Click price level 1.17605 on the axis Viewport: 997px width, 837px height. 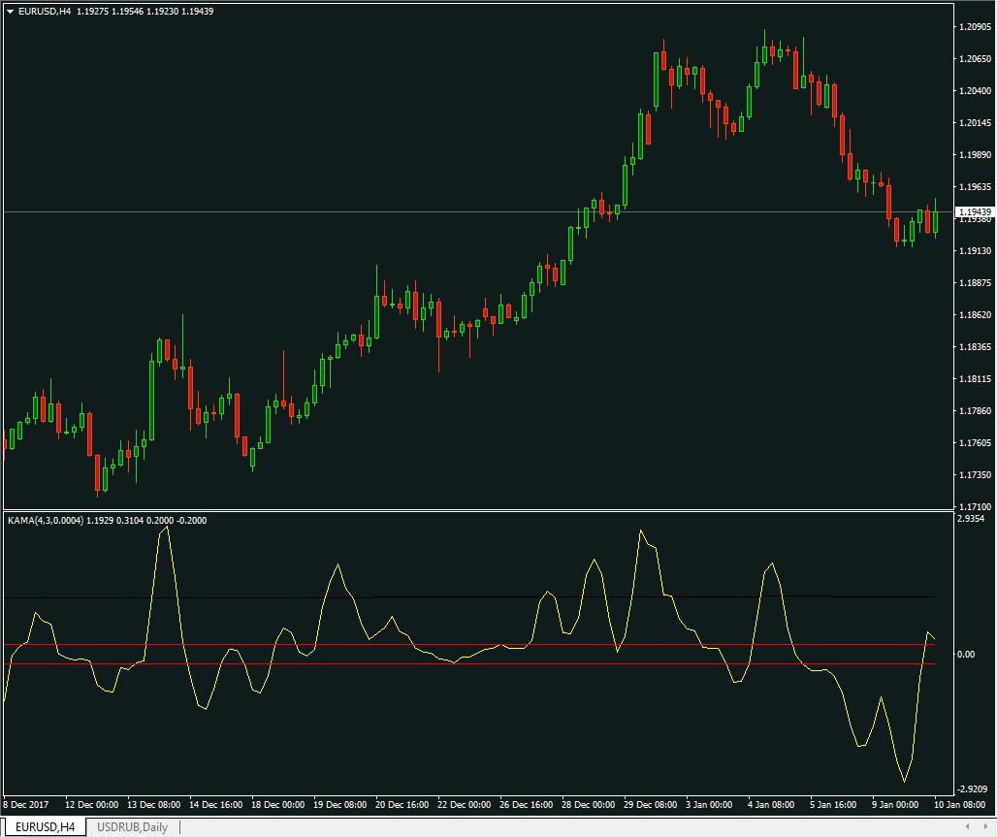(x=975, y=442)
